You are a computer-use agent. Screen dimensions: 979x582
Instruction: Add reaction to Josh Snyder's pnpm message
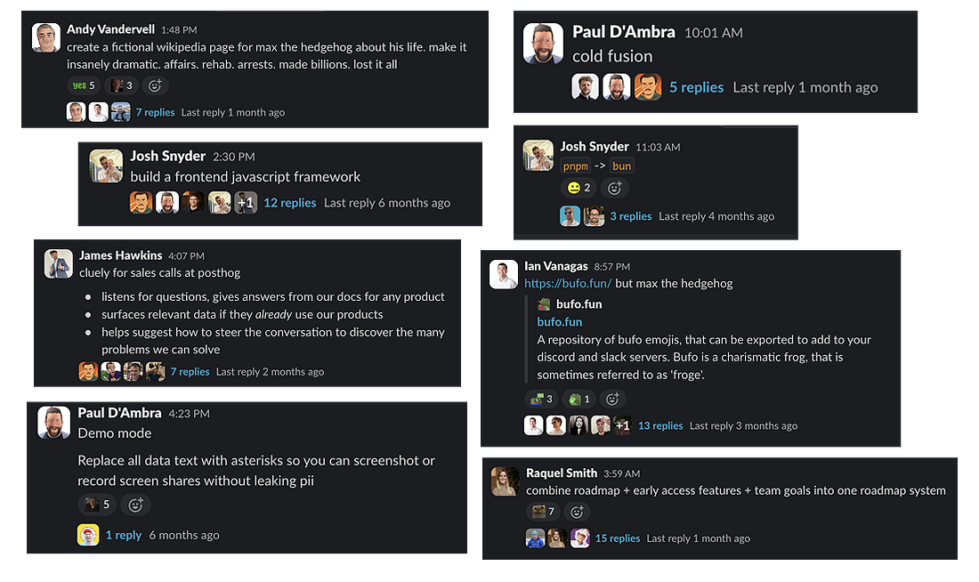(x=615, y=188)
